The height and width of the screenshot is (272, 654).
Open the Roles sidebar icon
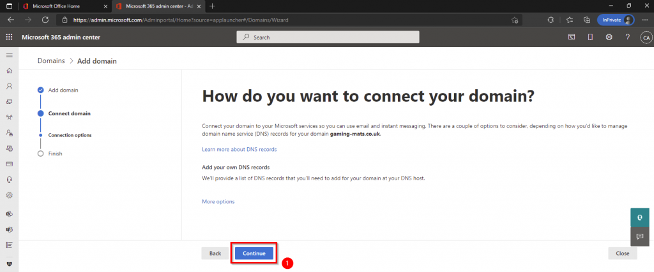pyautogui.click(x=9, y=132)
